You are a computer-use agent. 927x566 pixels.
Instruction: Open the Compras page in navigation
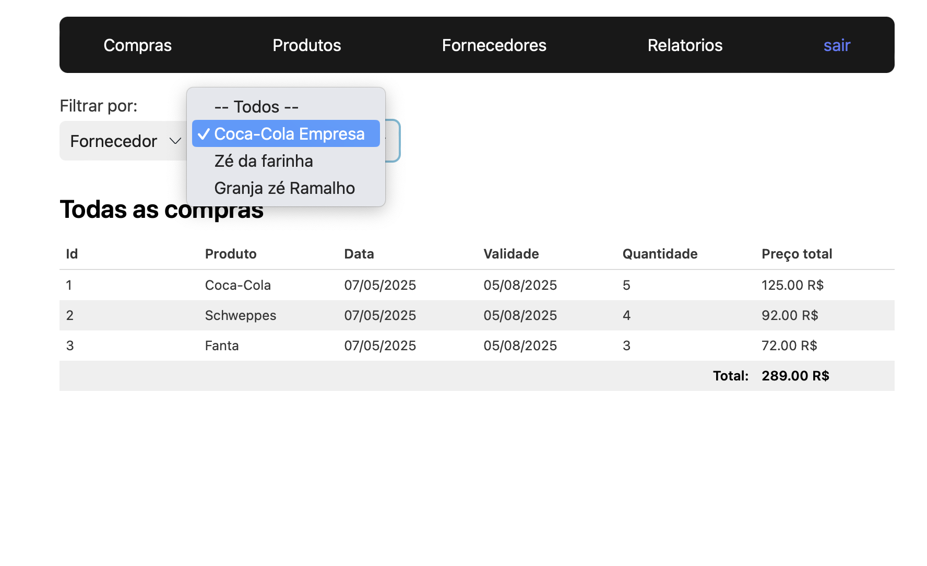137,45
